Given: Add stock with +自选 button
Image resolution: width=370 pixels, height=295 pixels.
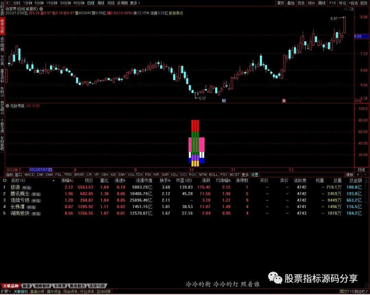Looking at the screenshot, I should click(x=353, y=3).
